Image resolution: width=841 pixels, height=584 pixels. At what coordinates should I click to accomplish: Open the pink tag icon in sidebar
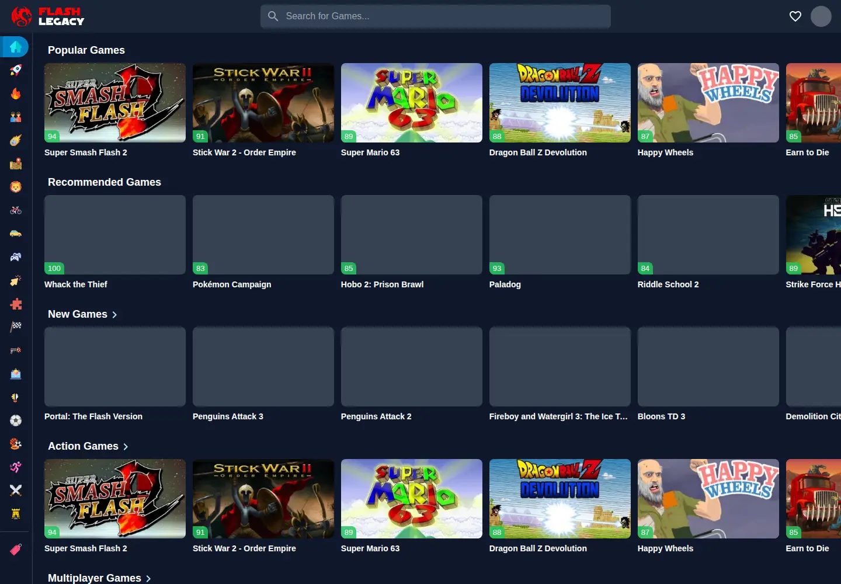pyautogui.click(x=16, y=550)
